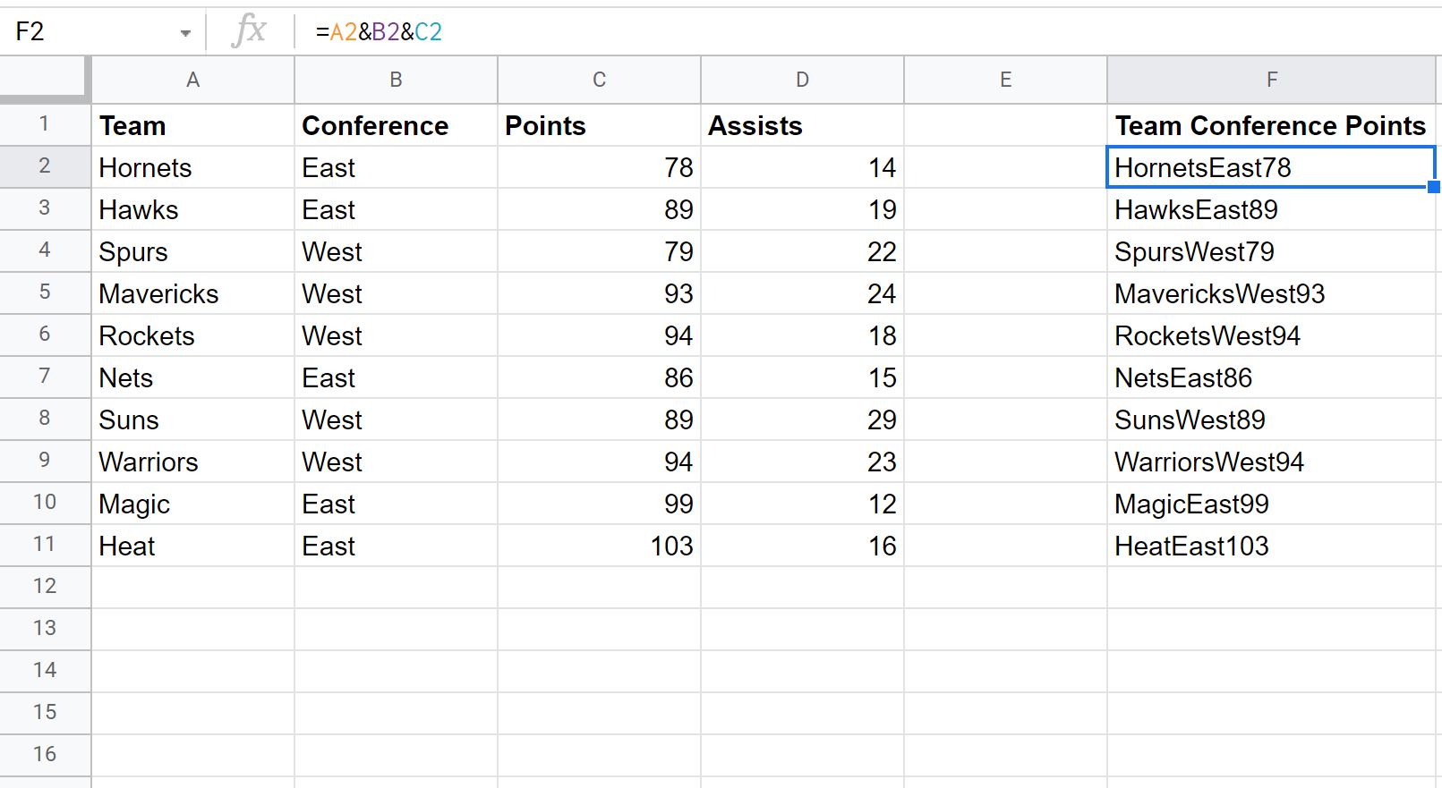The image size is (1442, 788).
Task: Select cell containing WarriorsWest94
Action: pos(1271,462)
